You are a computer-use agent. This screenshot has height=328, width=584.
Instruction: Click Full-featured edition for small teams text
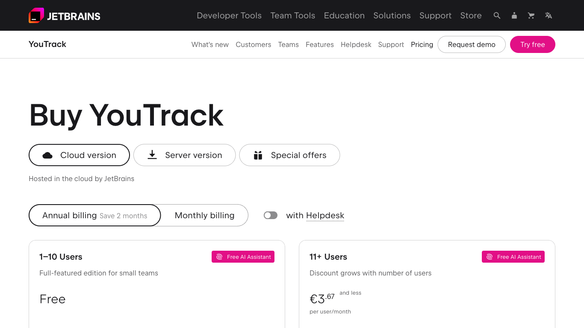tap(99, 273)
